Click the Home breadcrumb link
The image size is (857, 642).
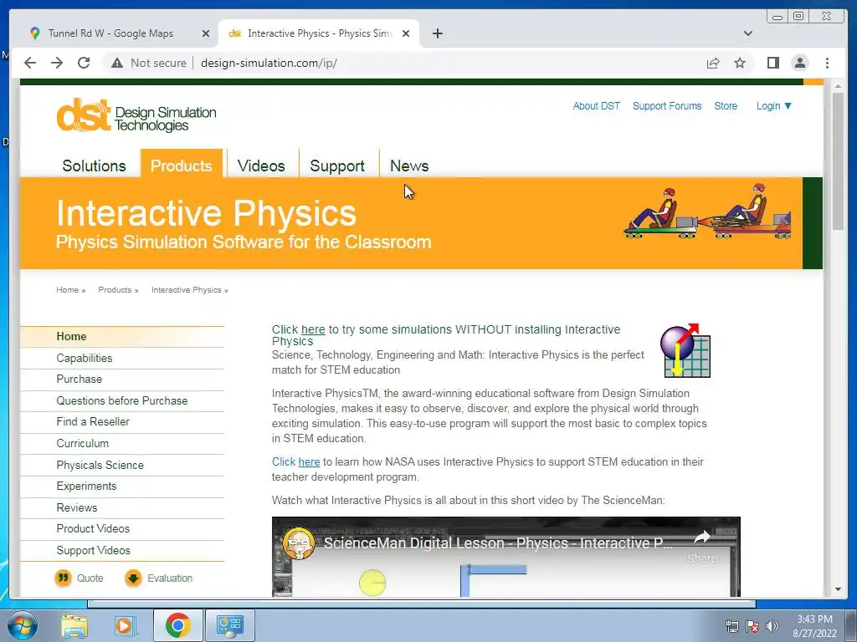(x=68, y=290)
